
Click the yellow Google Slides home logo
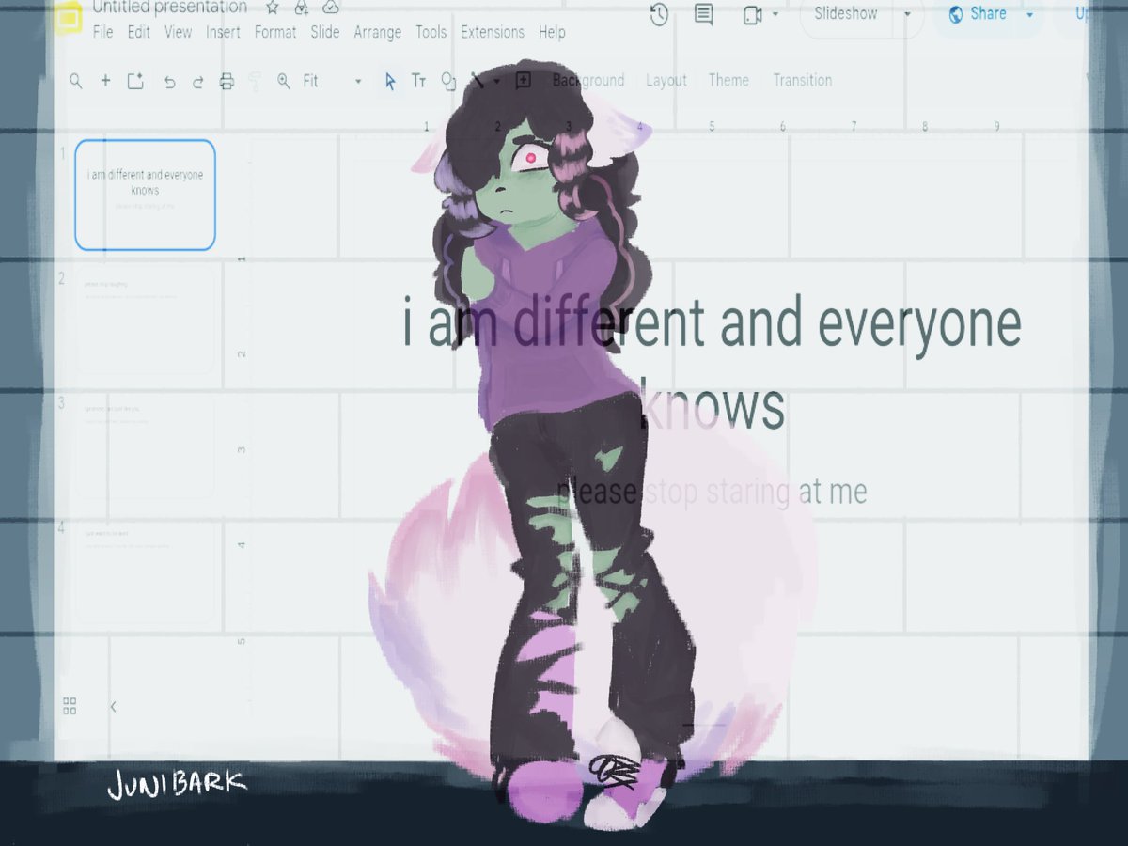pyautogui.click(x=69, y=18)
